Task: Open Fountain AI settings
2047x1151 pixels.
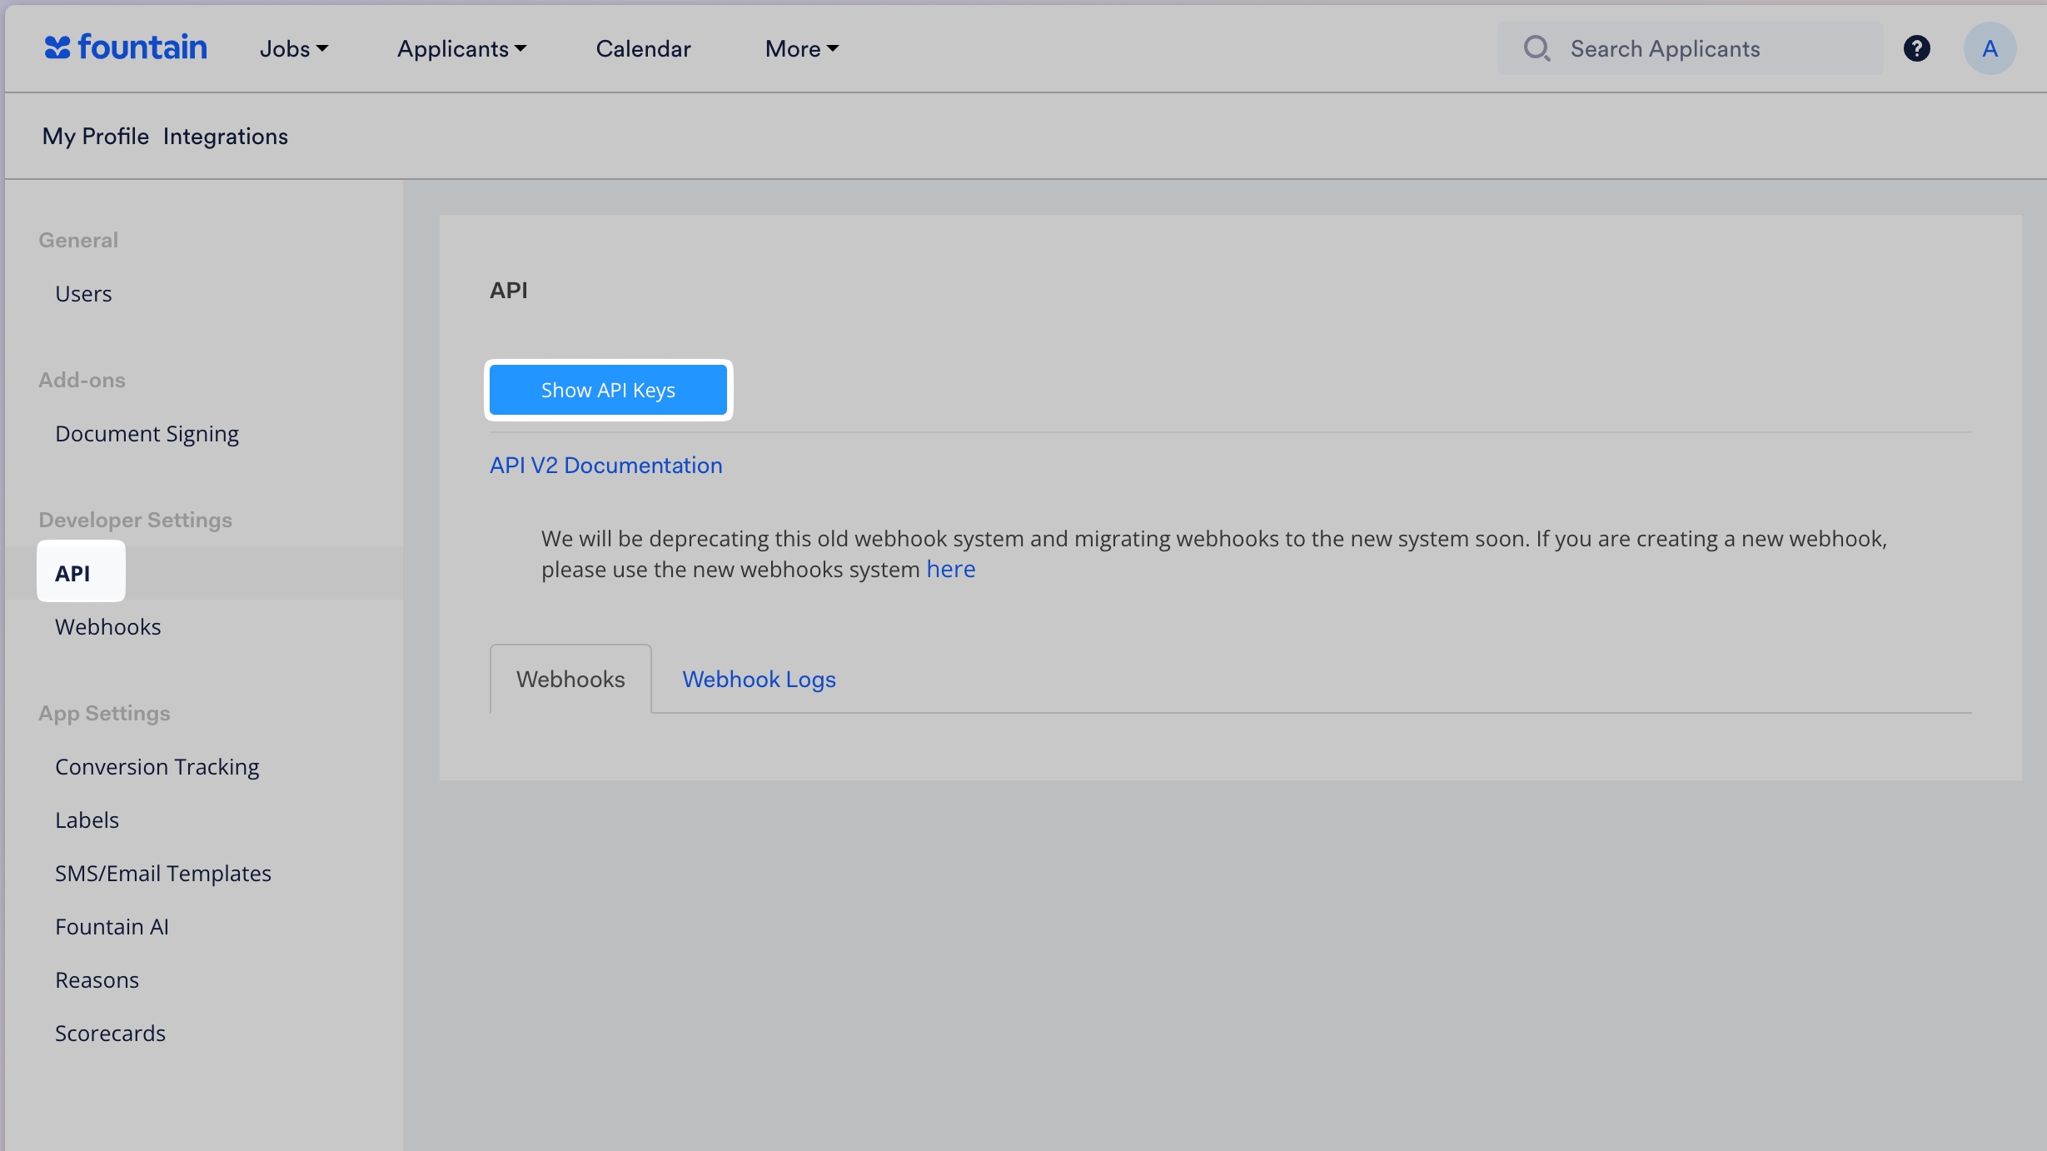Action: tap(112, 927)
